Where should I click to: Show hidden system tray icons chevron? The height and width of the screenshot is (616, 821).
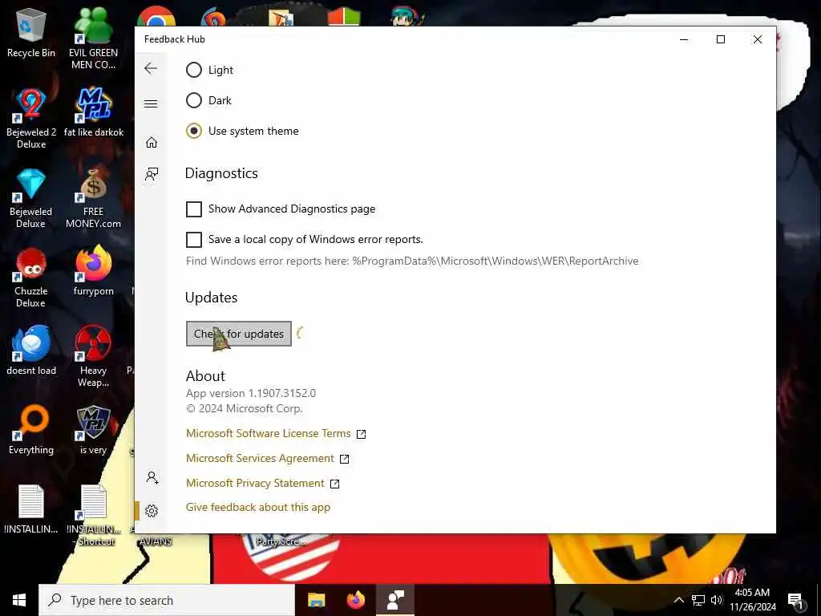pos(678,600)
